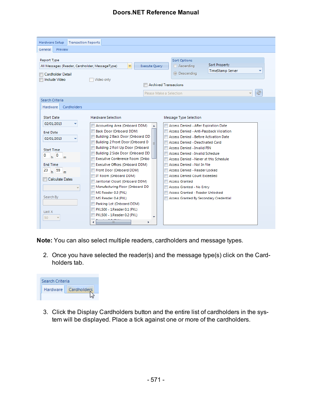This screenshot has width=312, height=404.
Task: Select the Transaction Reports tab
Action: tap(84, 43)
